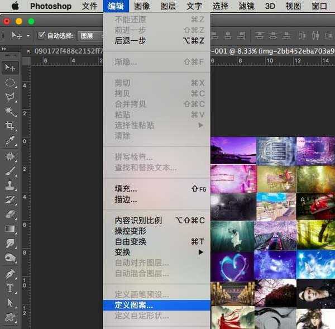Open the 文字 menu

[x=194, y=6]
